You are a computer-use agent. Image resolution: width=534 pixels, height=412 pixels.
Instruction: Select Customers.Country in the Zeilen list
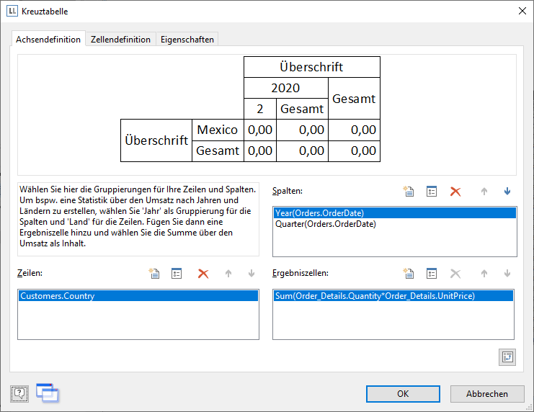tap(57, 296)
